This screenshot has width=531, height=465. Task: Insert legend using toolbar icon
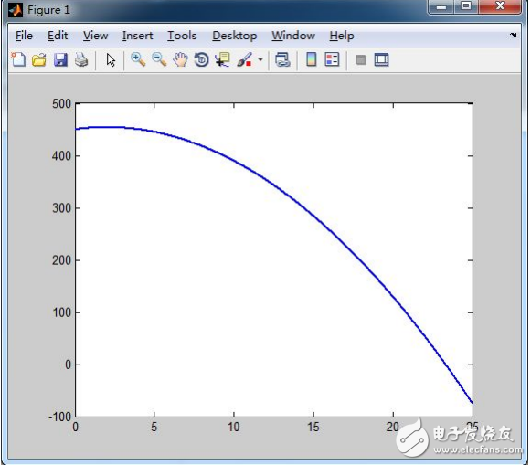pyautogui.click(x=332, y=60)
